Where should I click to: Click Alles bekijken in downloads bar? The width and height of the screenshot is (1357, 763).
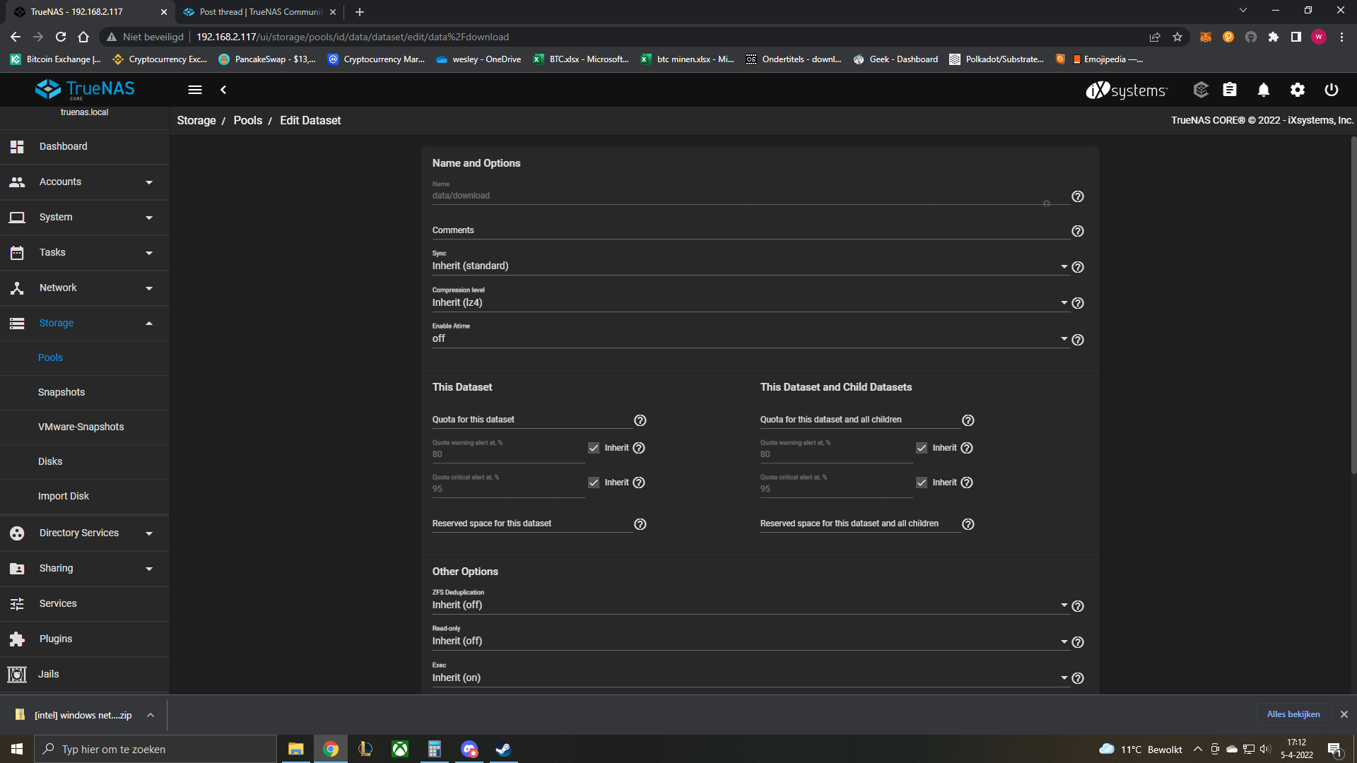pyautogui.click(x=1293, y=714)
